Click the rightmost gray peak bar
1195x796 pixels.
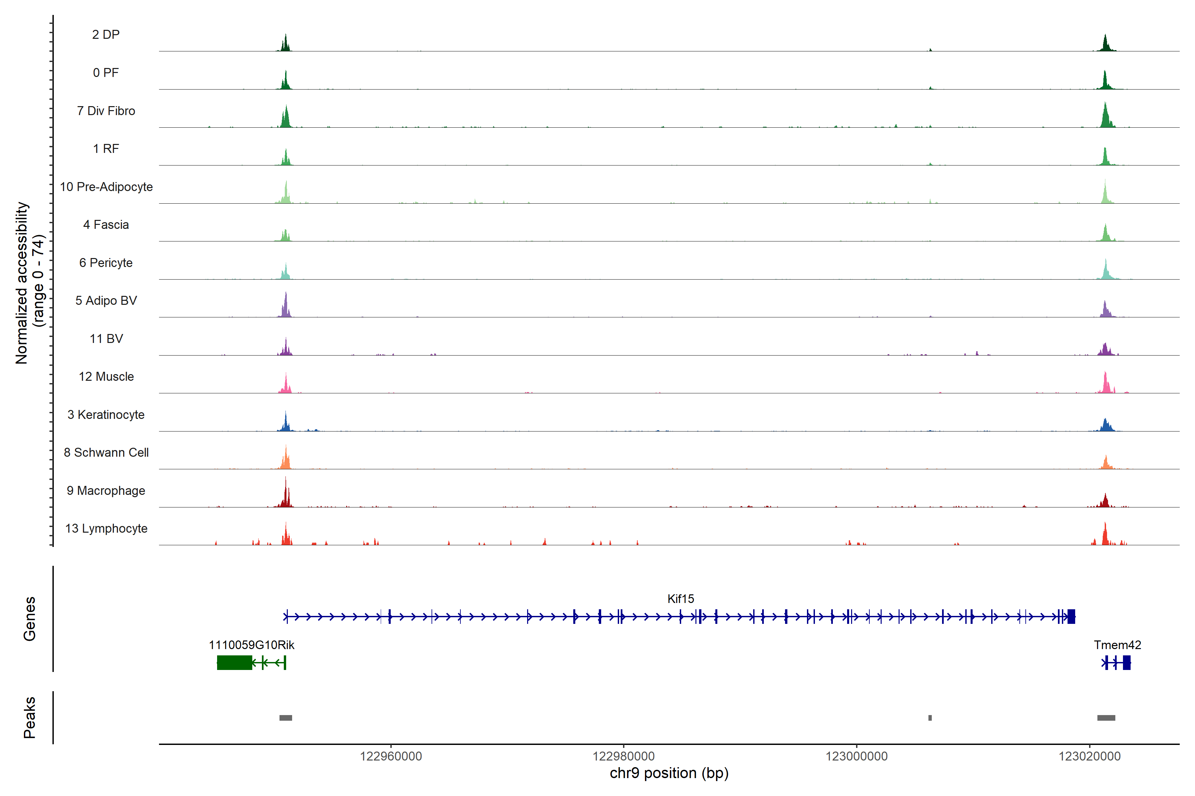tap(1106, 718)
